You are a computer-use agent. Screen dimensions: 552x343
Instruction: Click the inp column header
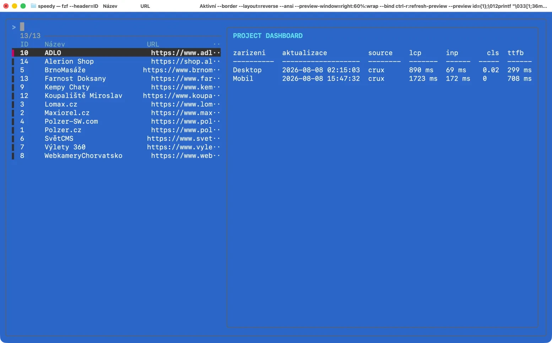(452, 53)
